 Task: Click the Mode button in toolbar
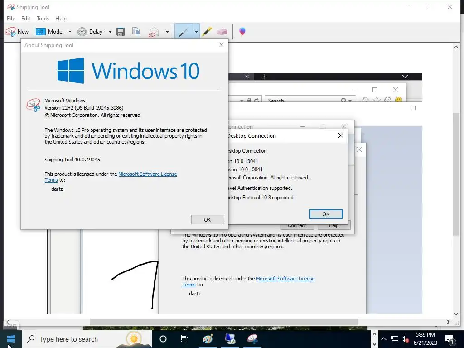[x=49, y=32]
